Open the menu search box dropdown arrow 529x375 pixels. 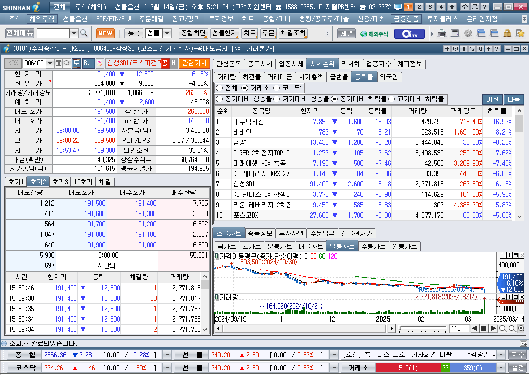point(74,33)
